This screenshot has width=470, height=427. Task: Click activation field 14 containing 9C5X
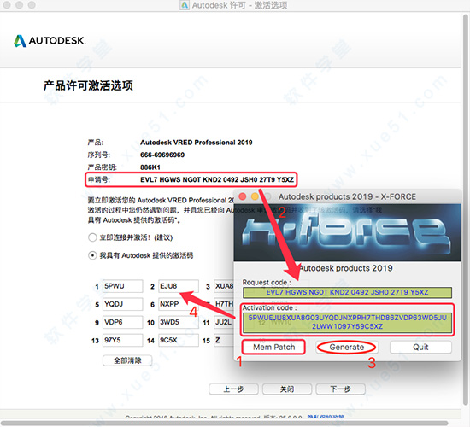click(179, 341)
